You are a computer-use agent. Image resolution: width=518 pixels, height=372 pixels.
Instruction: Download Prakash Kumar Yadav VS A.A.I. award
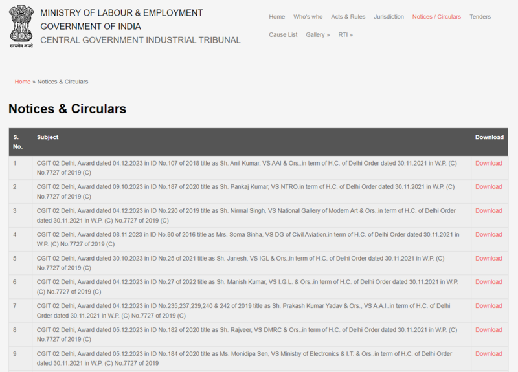(x=488, y=306)
